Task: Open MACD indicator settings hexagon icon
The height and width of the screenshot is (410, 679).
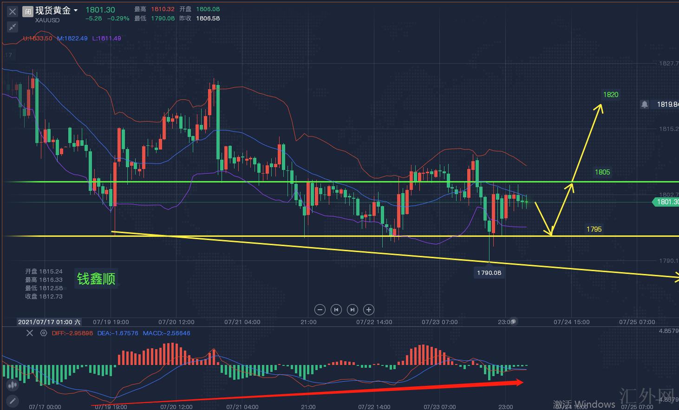Action: pyautogui.click(x=44, y=333)
